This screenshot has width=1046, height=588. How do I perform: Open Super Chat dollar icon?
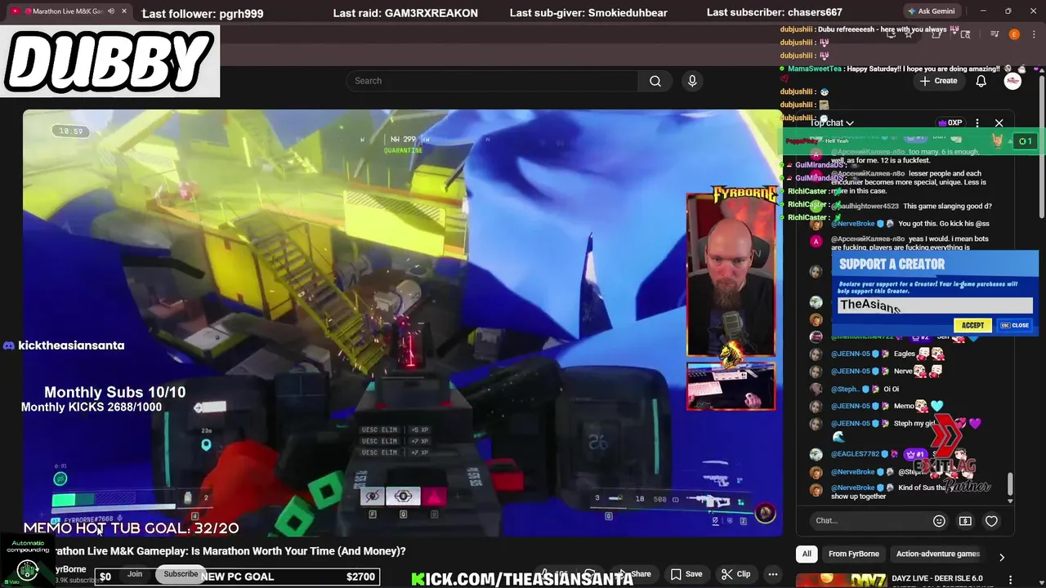[965, 520]
